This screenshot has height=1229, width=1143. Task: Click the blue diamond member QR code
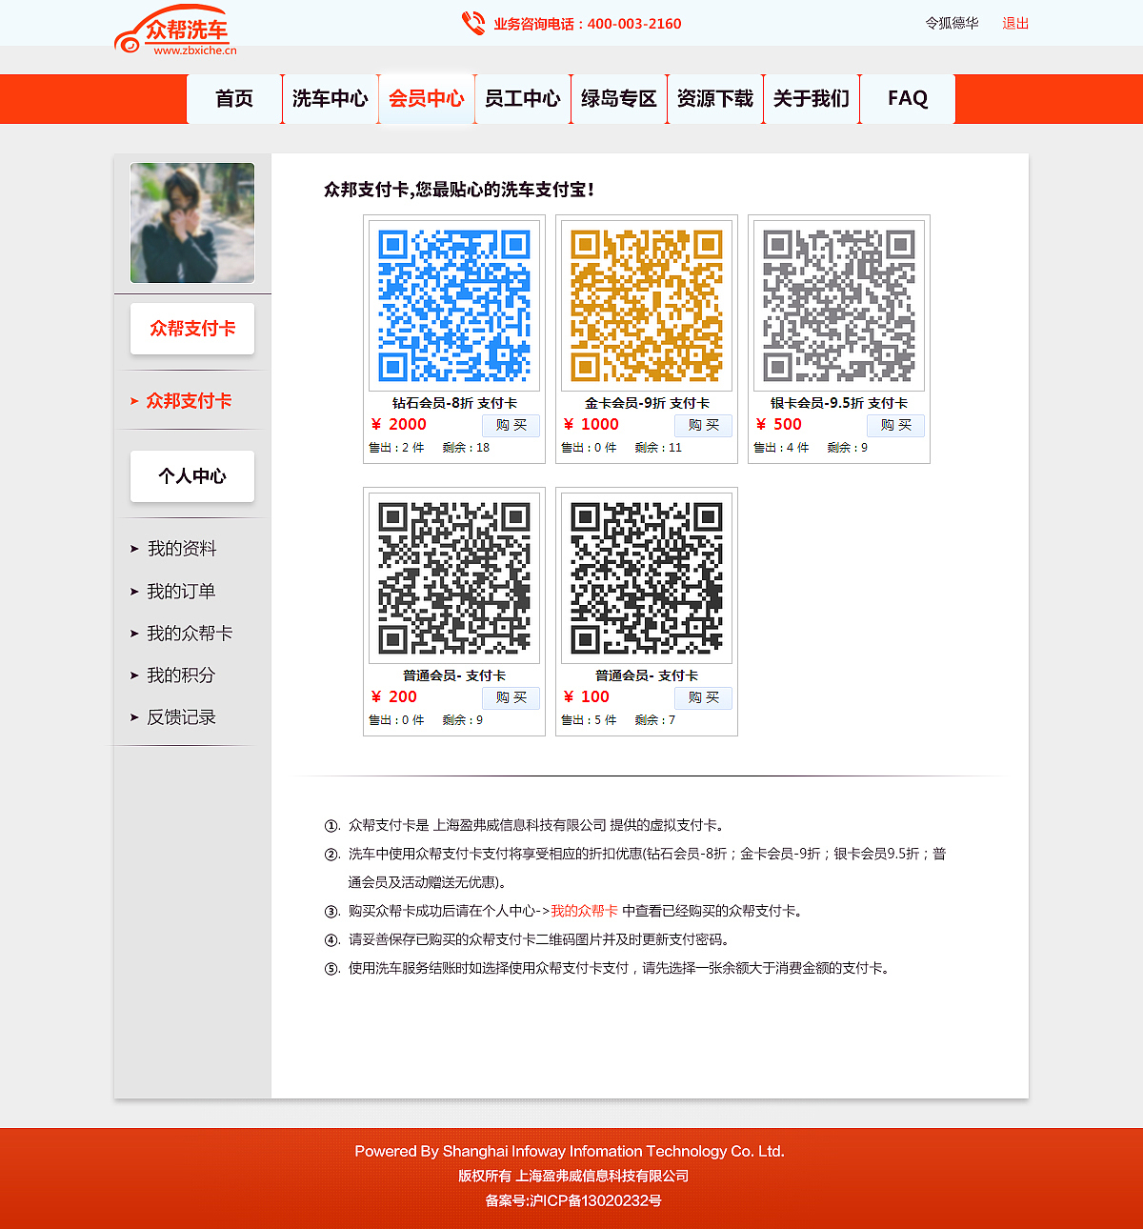point(454,305)
